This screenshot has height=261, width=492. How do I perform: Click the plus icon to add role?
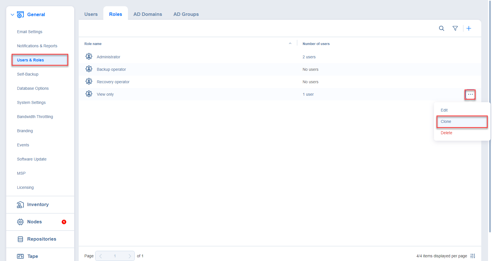coord(469,28)
